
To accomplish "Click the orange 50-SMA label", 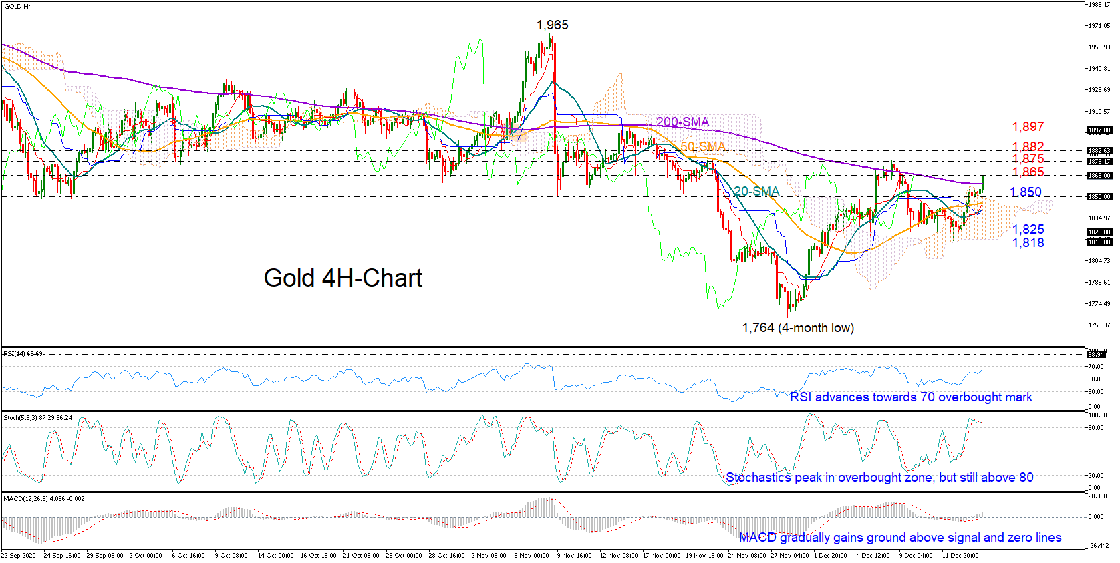I will 702,146.
